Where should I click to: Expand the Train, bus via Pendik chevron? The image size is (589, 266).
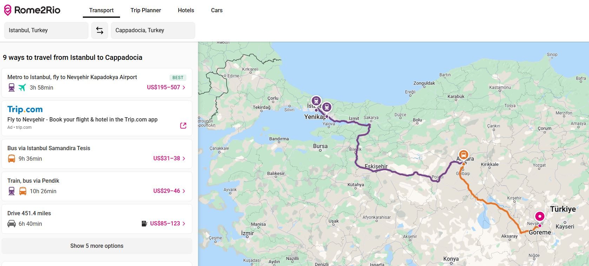(184, 191)
